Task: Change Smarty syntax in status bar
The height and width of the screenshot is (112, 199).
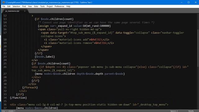Action: 191,111
